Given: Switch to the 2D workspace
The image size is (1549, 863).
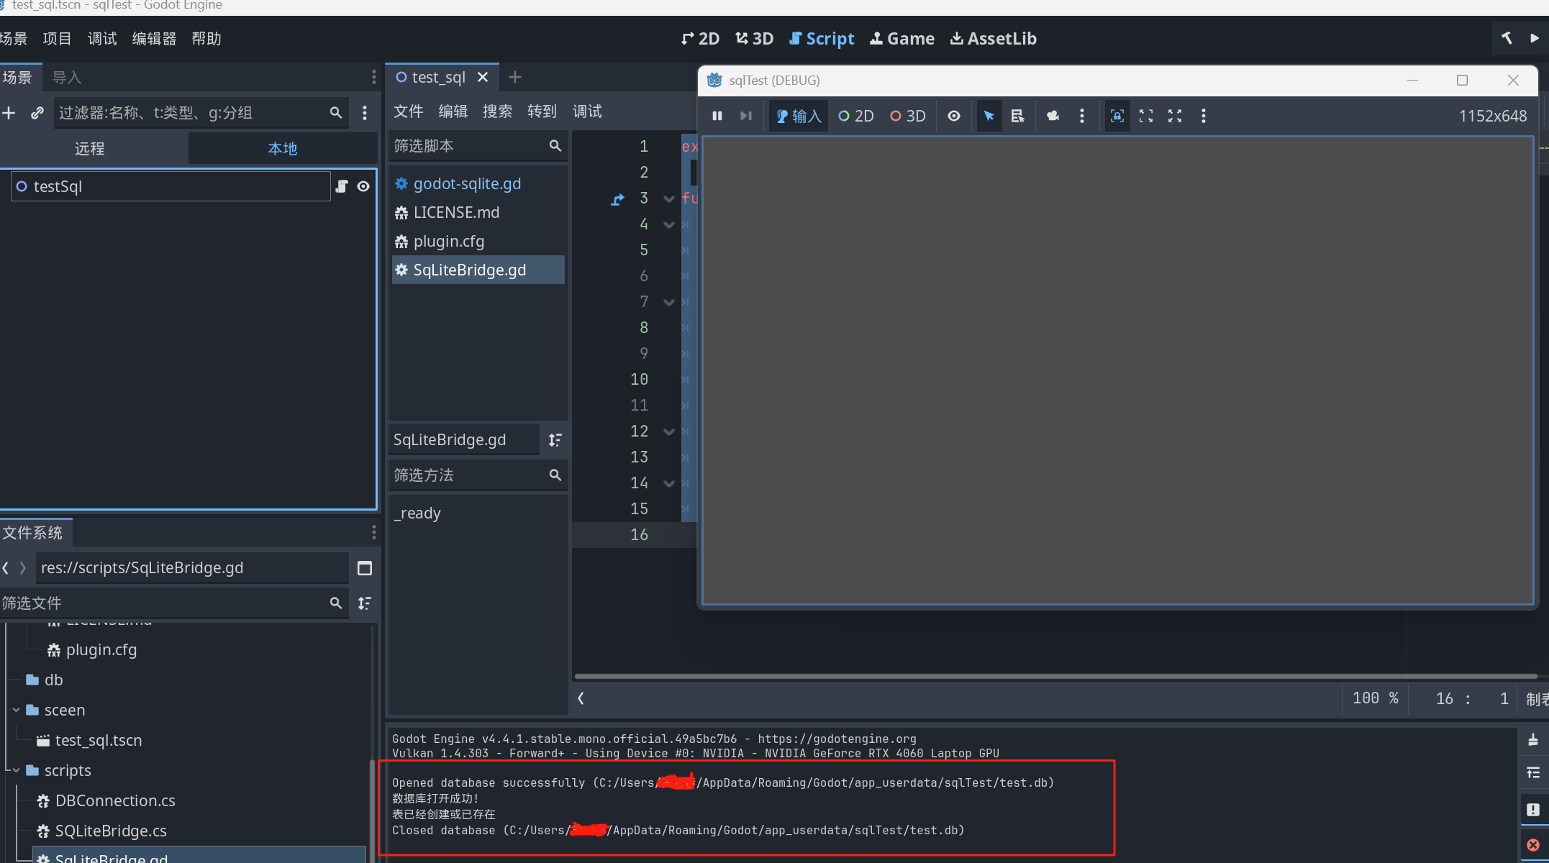Looking at the screenshot, I should click(x=700, y=39).
